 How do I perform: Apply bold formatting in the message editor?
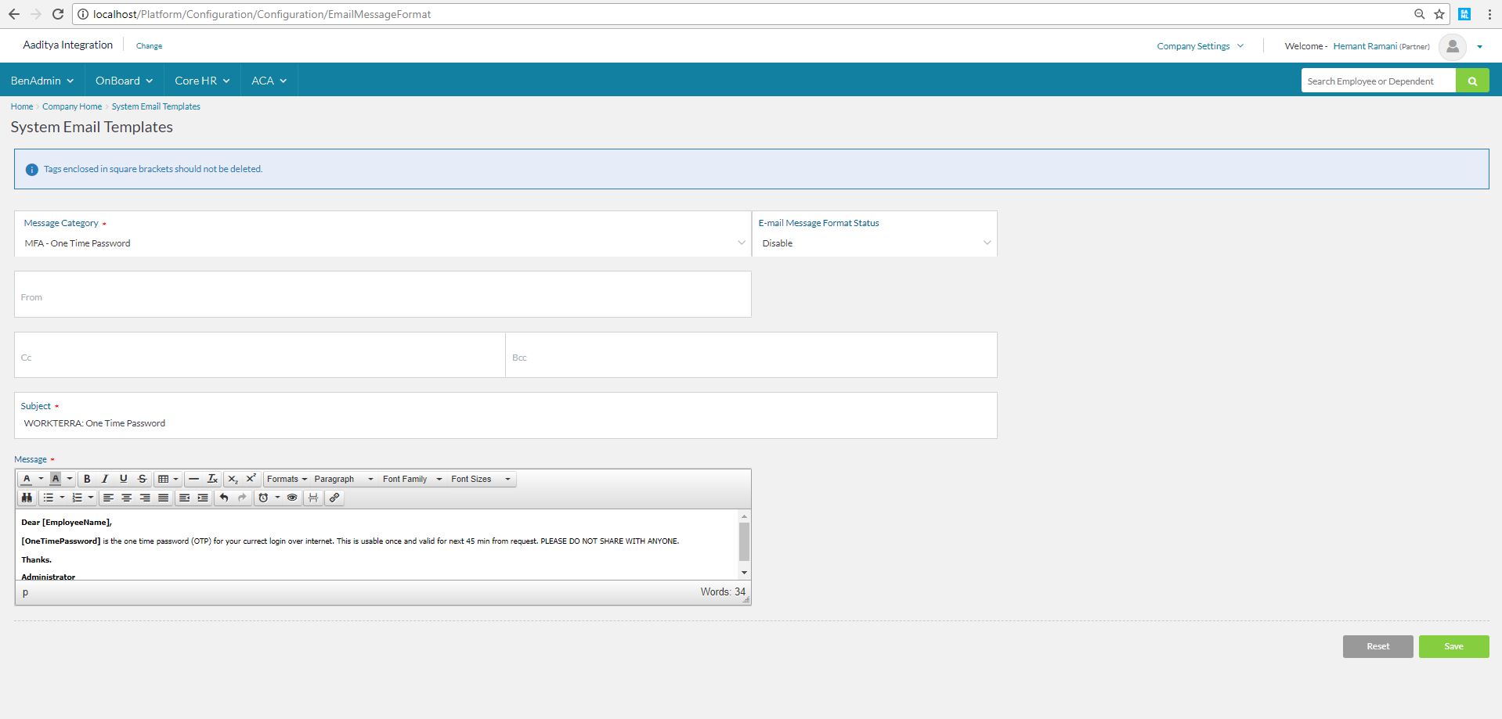pyautogui.click(x=87, y=479)
